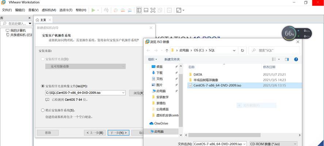This screenshot has width=324, height=146.
Task: Click the 上一步(B) back button
Action: pos(95,132)
